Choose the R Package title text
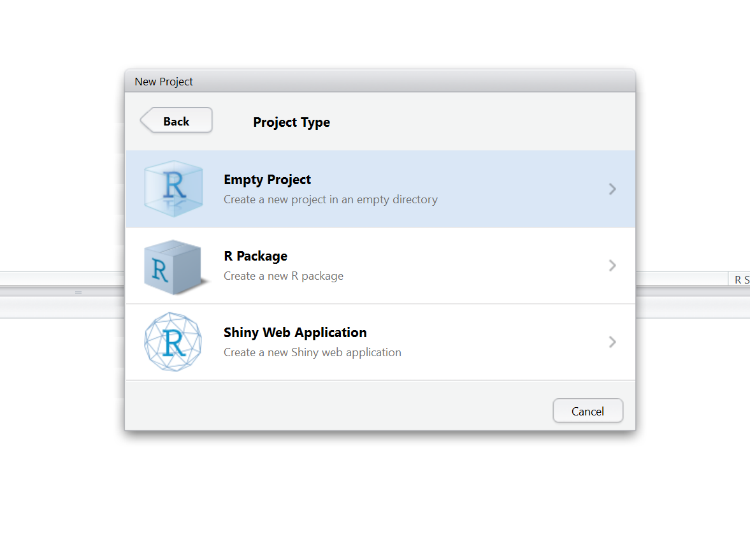This screenshot has height=555, width=750. (256, 256)
